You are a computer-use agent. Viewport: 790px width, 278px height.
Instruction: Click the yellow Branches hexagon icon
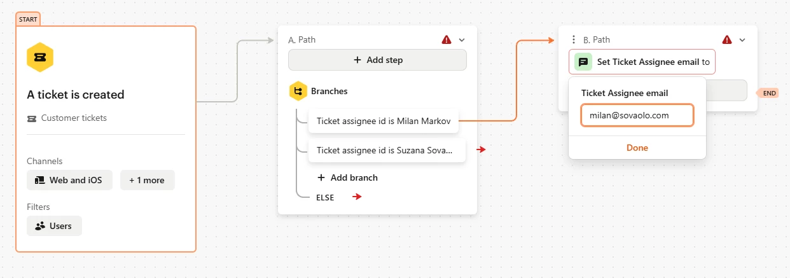pyautogui.click(x=298, y=91)
